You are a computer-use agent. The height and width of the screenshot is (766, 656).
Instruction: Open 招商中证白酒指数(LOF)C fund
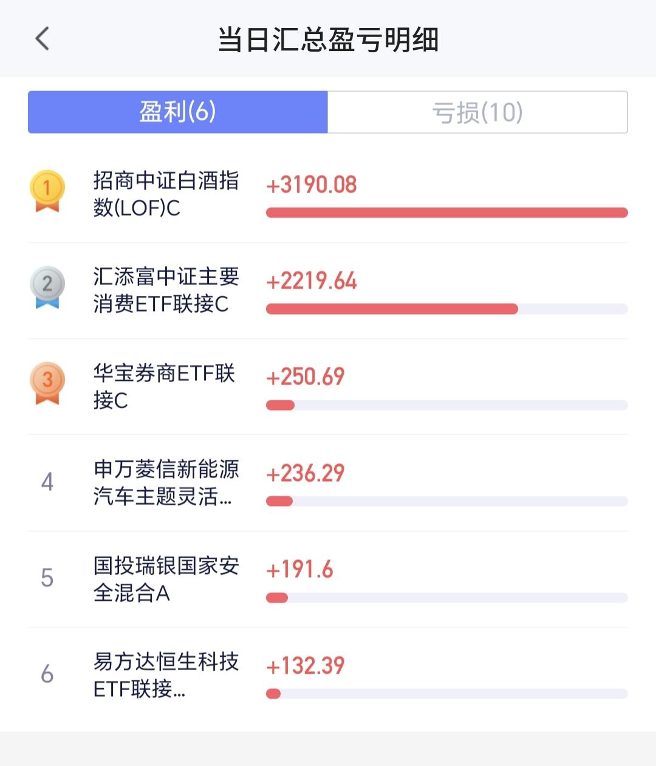pos(166,194)
